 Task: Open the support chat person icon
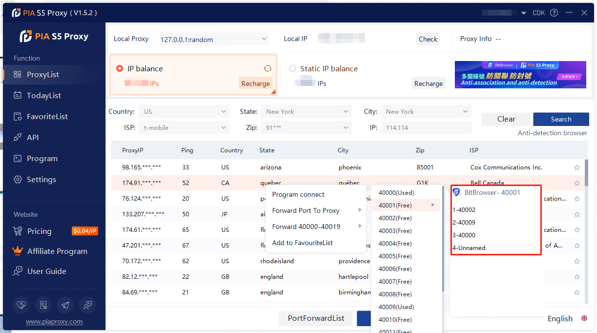coord(87,305)
